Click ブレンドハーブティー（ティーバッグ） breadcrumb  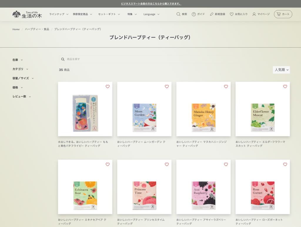click(78, 29)
